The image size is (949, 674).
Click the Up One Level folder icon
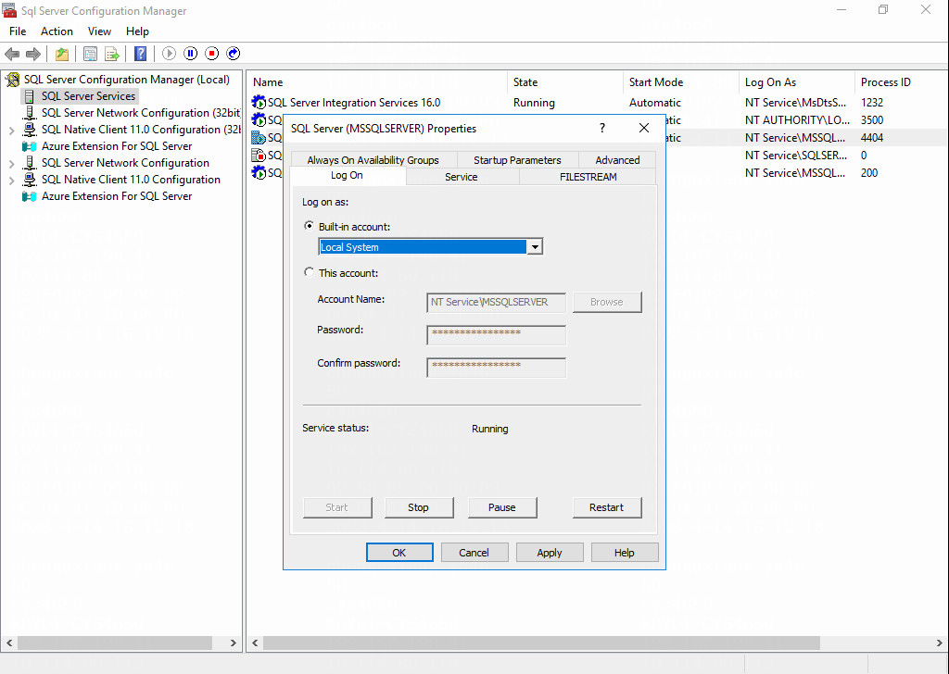click(x=62, y=54)
